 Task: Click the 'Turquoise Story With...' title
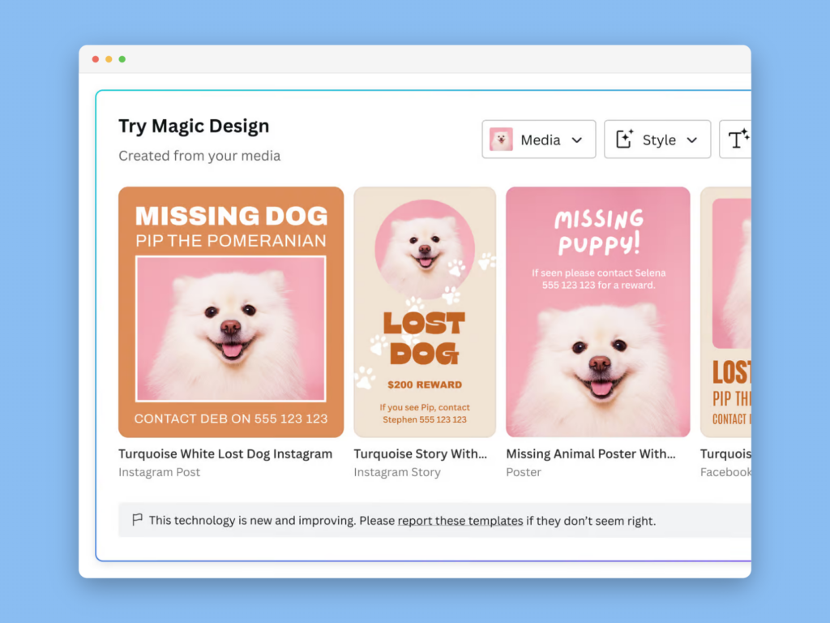tap(421, 454)
